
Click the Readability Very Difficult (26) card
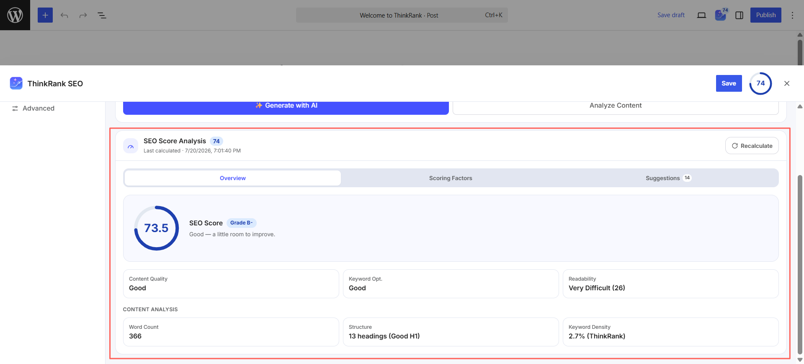[671, 284]
